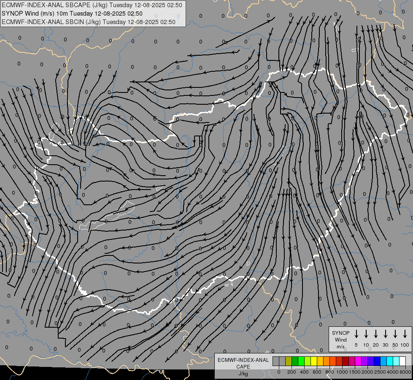This screenshot has width=413, height=380.
Task: Select the pale cyan CAPE swatch
Action: pos(397,361)
